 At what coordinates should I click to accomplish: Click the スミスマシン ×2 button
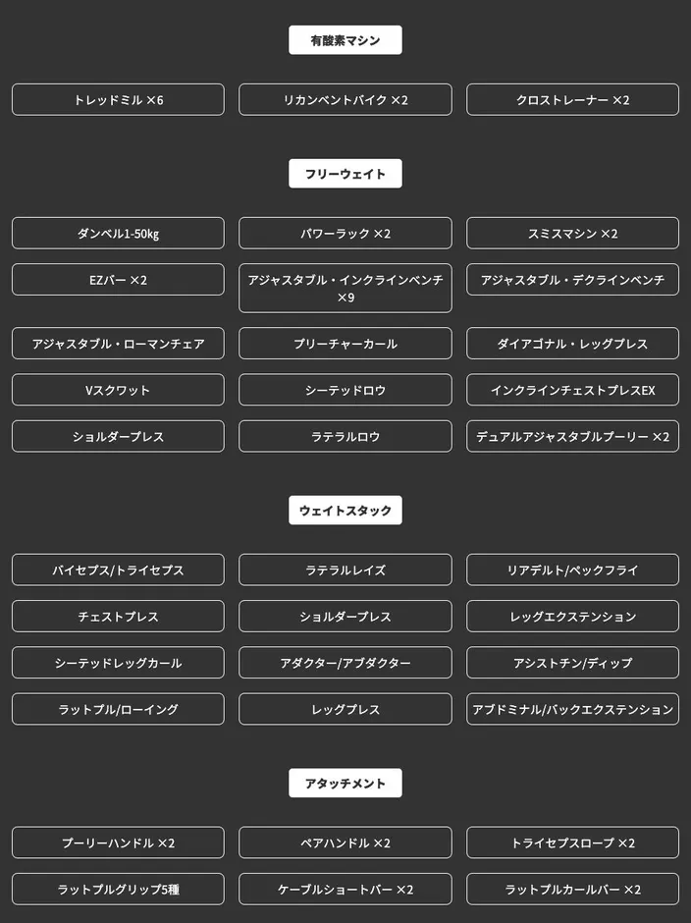(x=572, y=233)
